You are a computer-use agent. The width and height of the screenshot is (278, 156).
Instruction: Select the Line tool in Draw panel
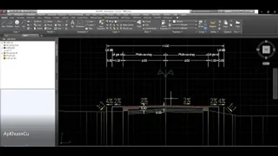pos(4,23)
